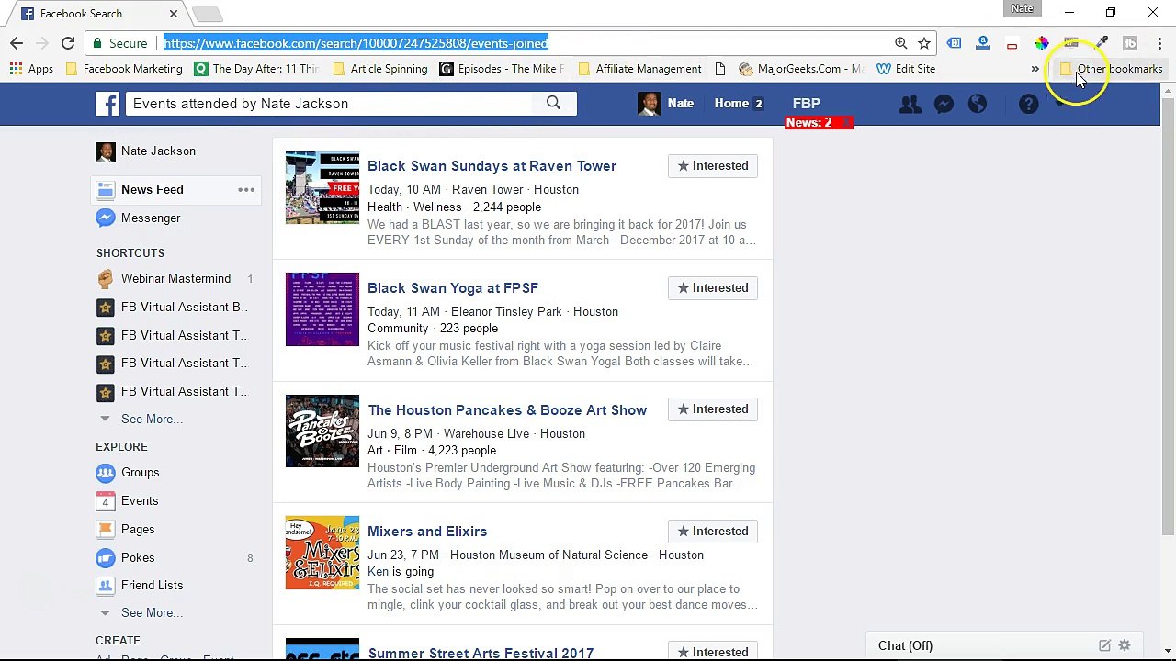Close the Facebook Search tab
Screen dimensions: 1176x661
(x=173, y=14)
